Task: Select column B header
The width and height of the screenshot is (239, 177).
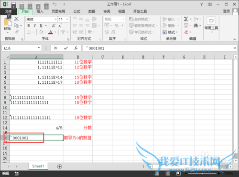Action: [78, 57]
